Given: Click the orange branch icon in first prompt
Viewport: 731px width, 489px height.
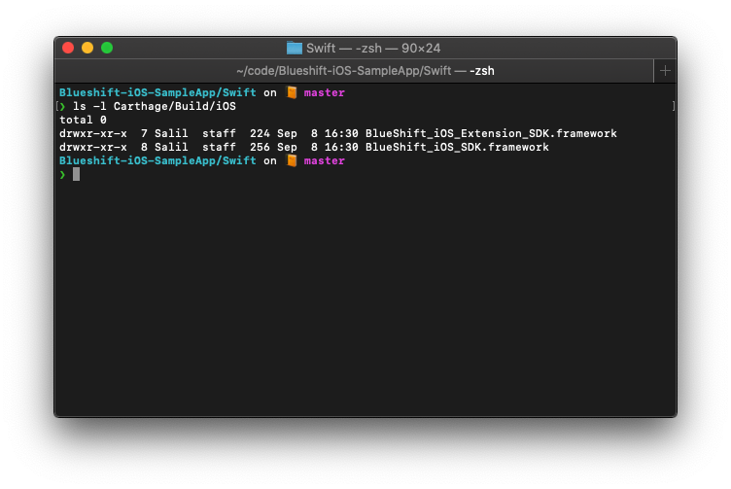Looking at the screenshot, I should (x=292, y=92).
